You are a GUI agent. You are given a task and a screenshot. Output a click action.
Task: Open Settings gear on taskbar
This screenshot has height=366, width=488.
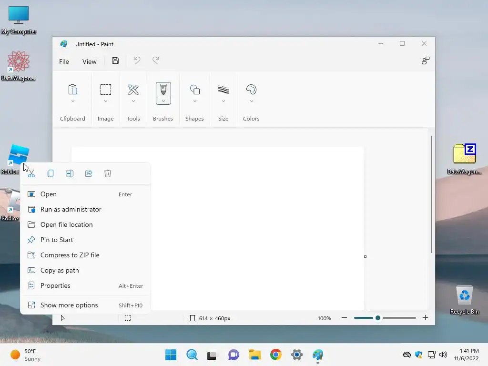(297, 355)
